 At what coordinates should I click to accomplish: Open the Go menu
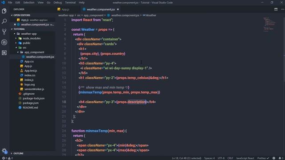[49, 3]
